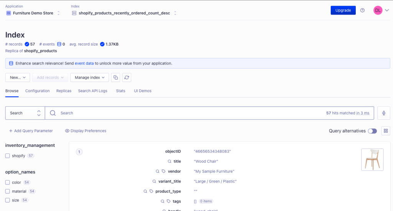Expand the New... dropdown button
The image size is (393, 211).
click(18, 77)
